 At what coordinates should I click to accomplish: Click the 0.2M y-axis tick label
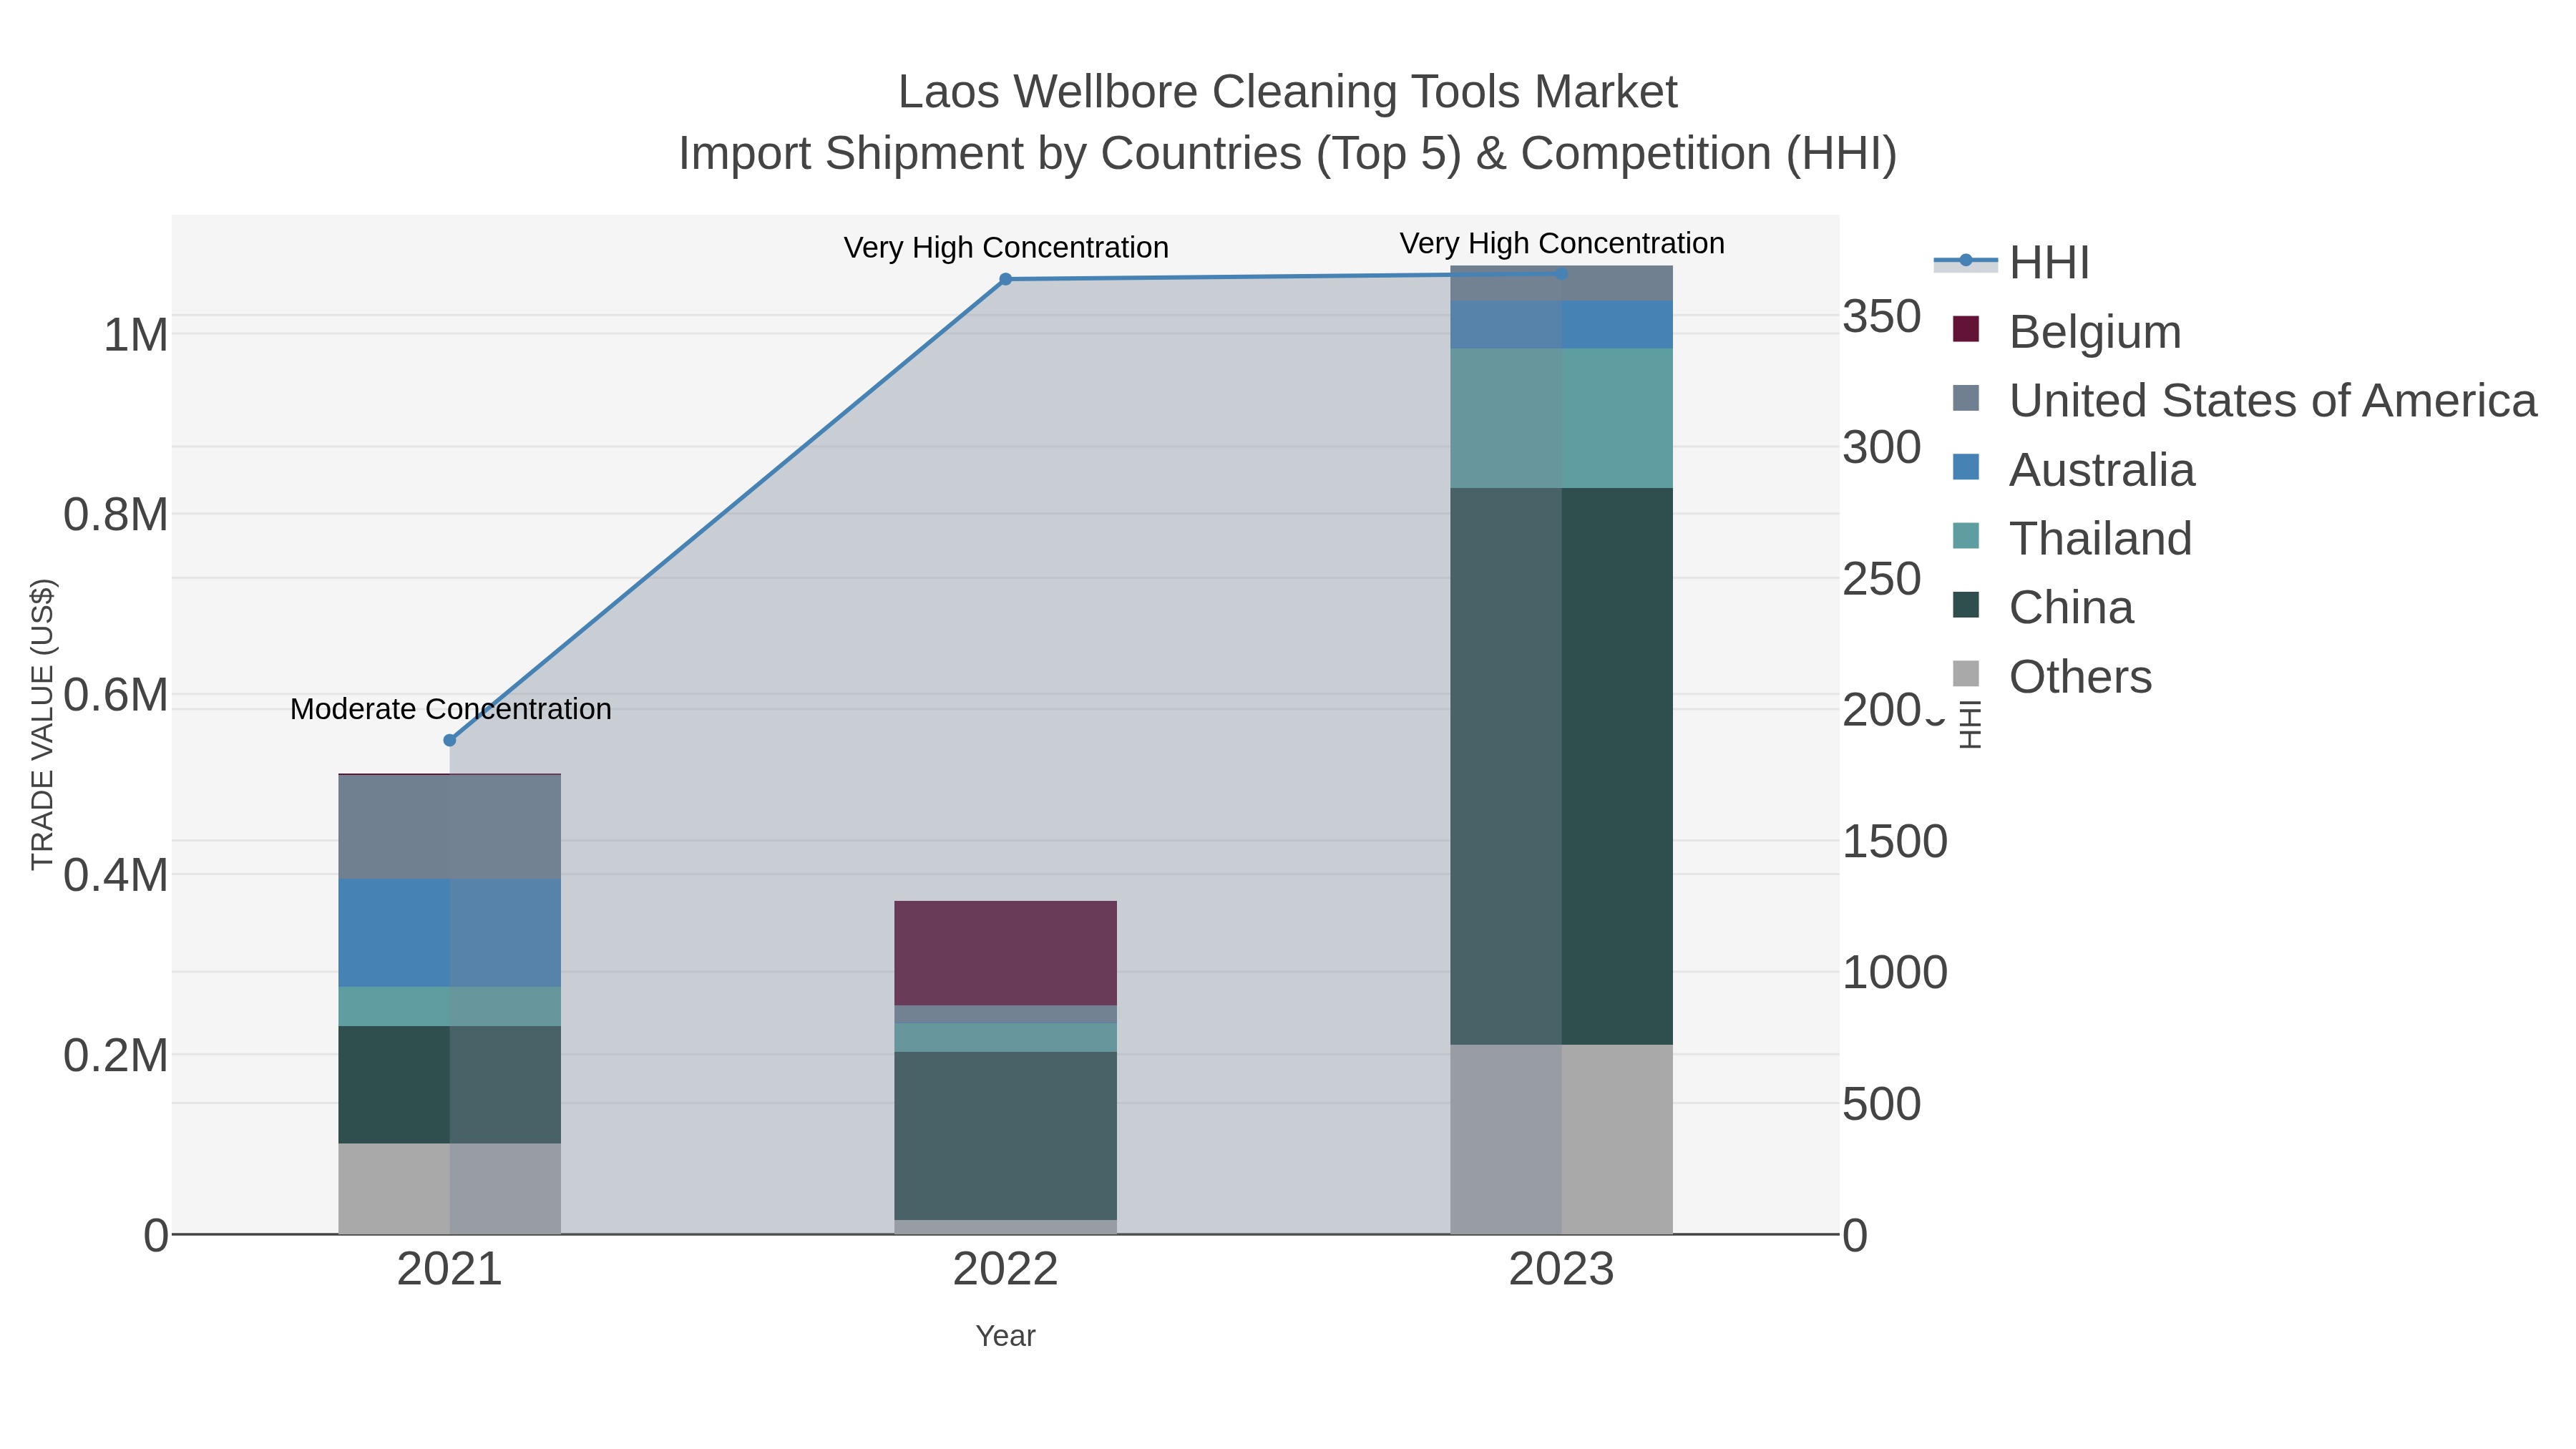[x=116, y=1055]
